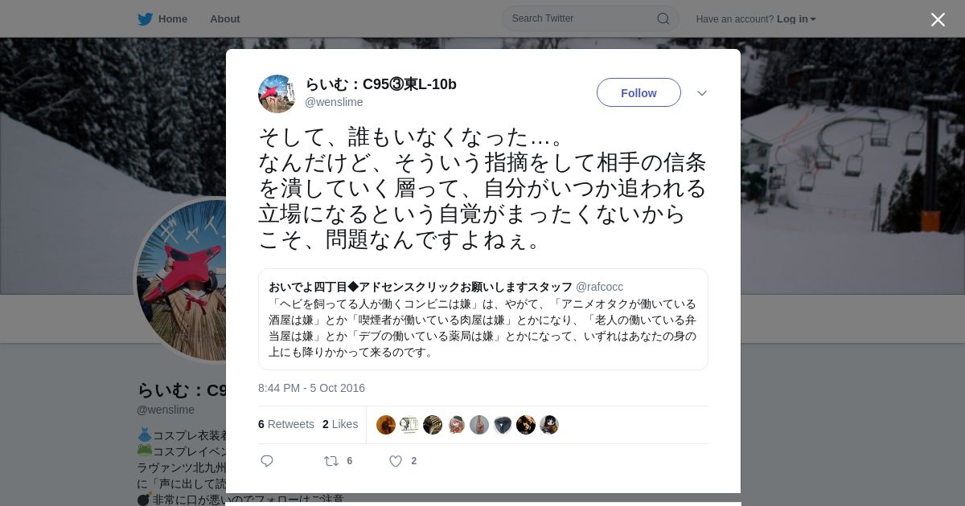The width and height of the screenshot is (965, 506).
Task: Click the Twitter bird Home icon
Action: tap(145, 19)
